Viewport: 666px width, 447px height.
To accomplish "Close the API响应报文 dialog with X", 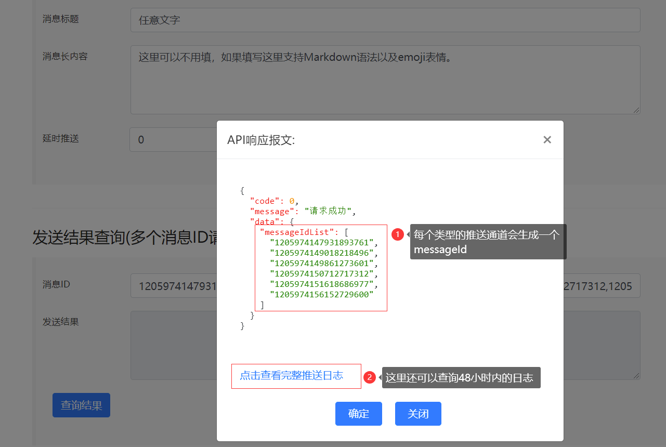I will coord(547,140).
